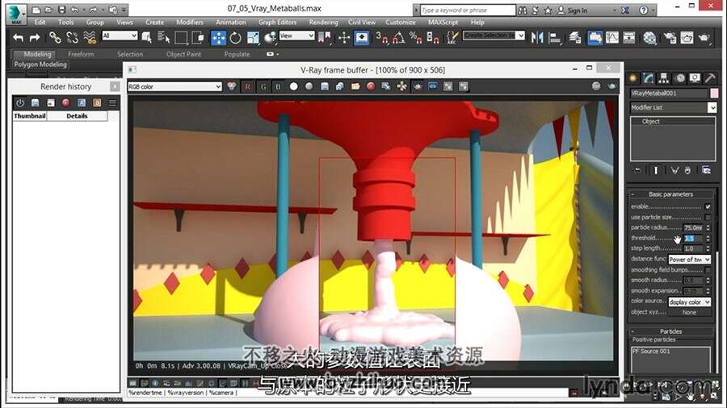
Task: Click Save image icon in frame buffer
Action: point(325,86)
